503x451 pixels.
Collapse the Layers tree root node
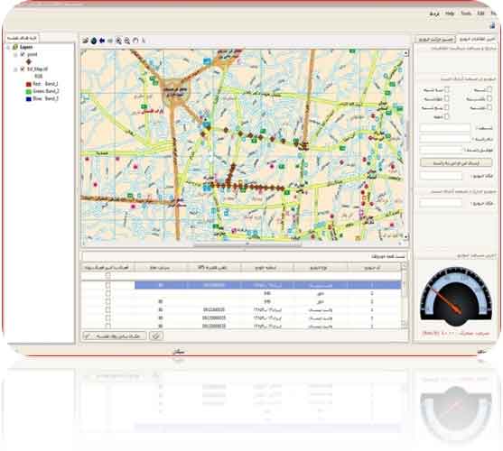click(x=8, y=47)
